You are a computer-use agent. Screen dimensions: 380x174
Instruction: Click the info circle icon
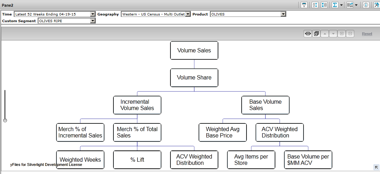point(366,5)
